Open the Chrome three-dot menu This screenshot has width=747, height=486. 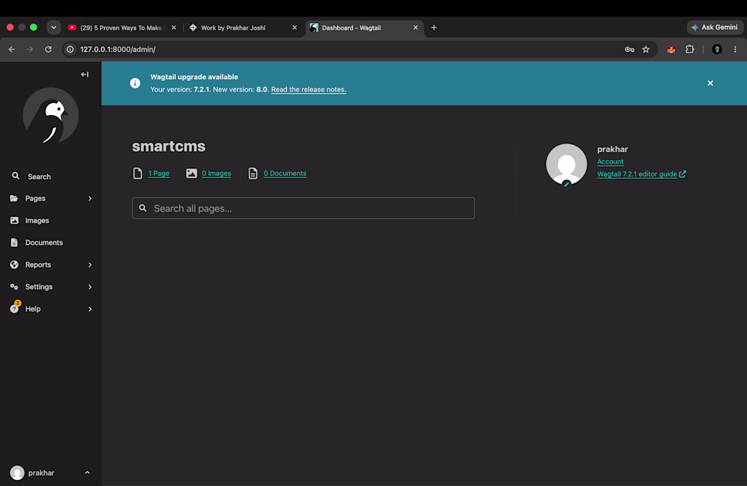point(735,49)
